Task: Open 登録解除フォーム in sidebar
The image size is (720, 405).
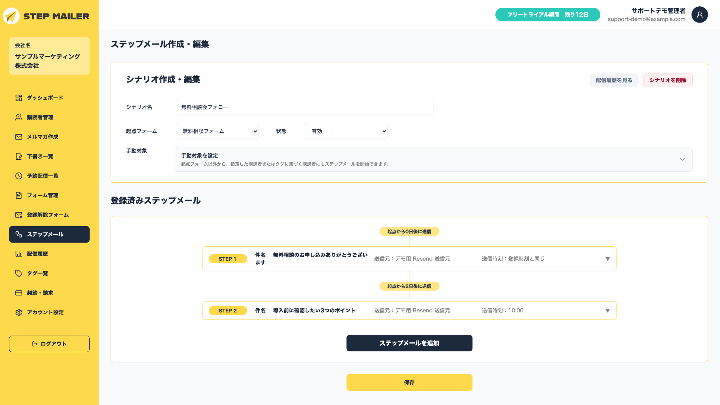Action: [x=49, y=215]
